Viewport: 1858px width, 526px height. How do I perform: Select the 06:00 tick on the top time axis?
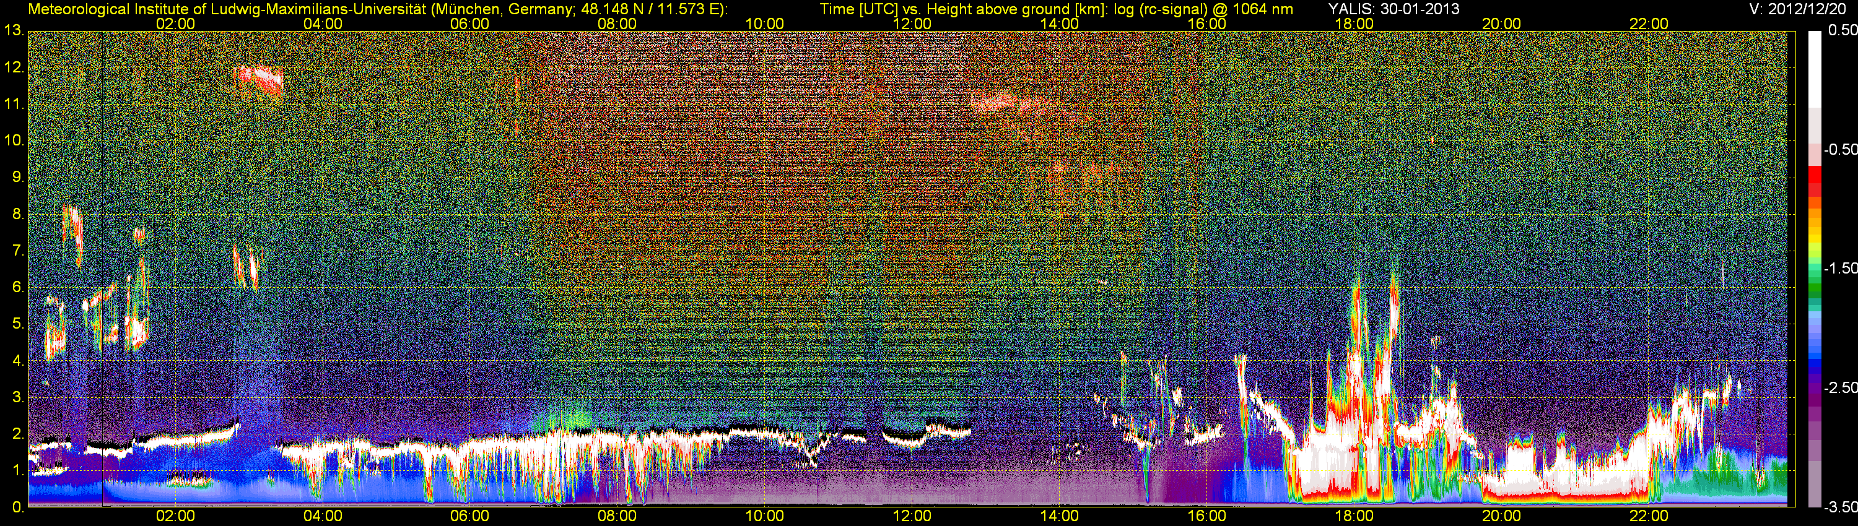click(x=469, y=24)
